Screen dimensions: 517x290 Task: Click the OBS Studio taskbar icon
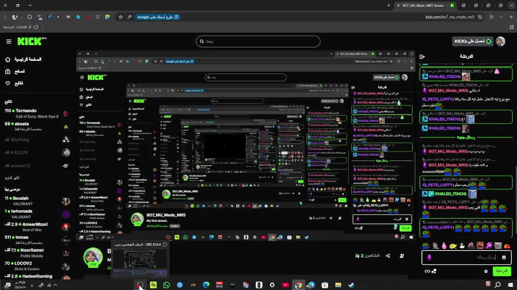click(140, 285)
